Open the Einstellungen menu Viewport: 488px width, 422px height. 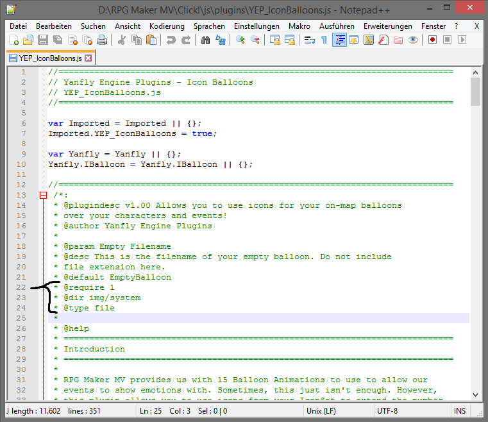pyautogui.click(x=257, y=26)
